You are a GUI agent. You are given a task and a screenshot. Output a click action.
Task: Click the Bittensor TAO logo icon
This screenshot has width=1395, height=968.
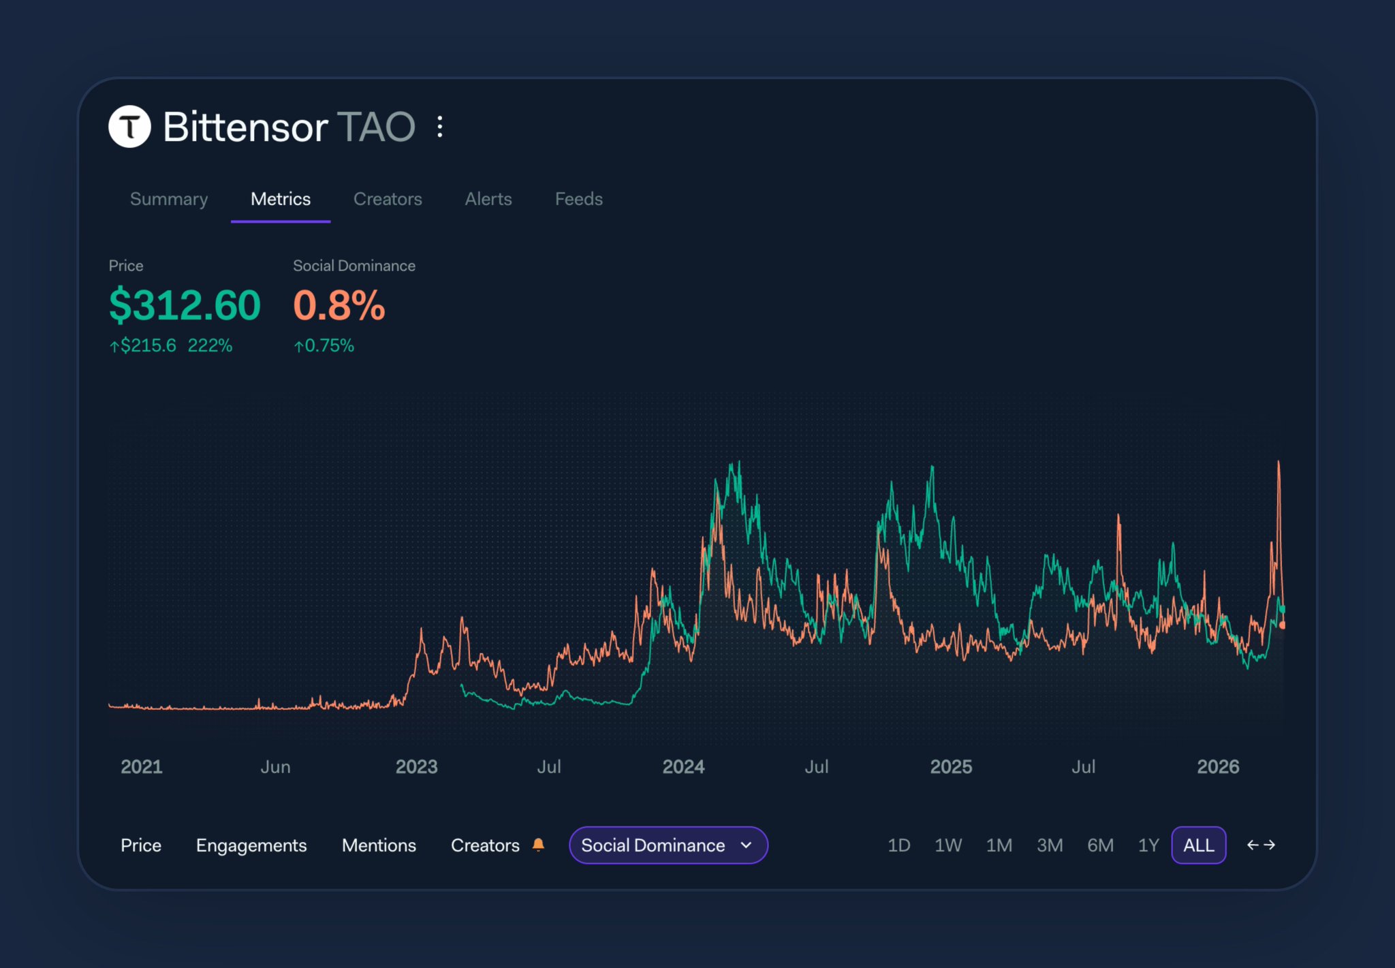click(x=129, y=127)
